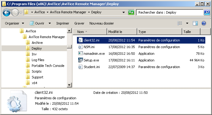This screenshot has height=115, width=212.
Task: Click the Imprimer toolbar item
Action: tap(63, 23)
